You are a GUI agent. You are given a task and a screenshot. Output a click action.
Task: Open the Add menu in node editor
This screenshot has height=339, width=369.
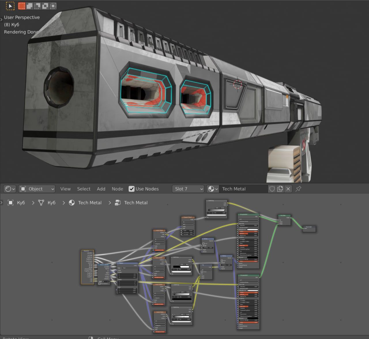pos(101,189)
